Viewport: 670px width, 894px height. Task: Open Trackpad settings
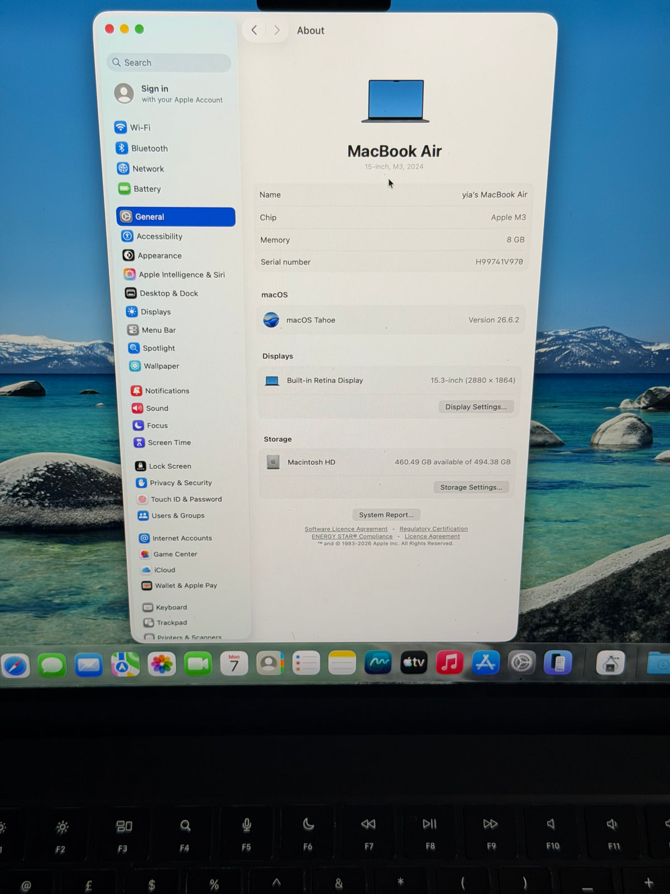(165, 622)
